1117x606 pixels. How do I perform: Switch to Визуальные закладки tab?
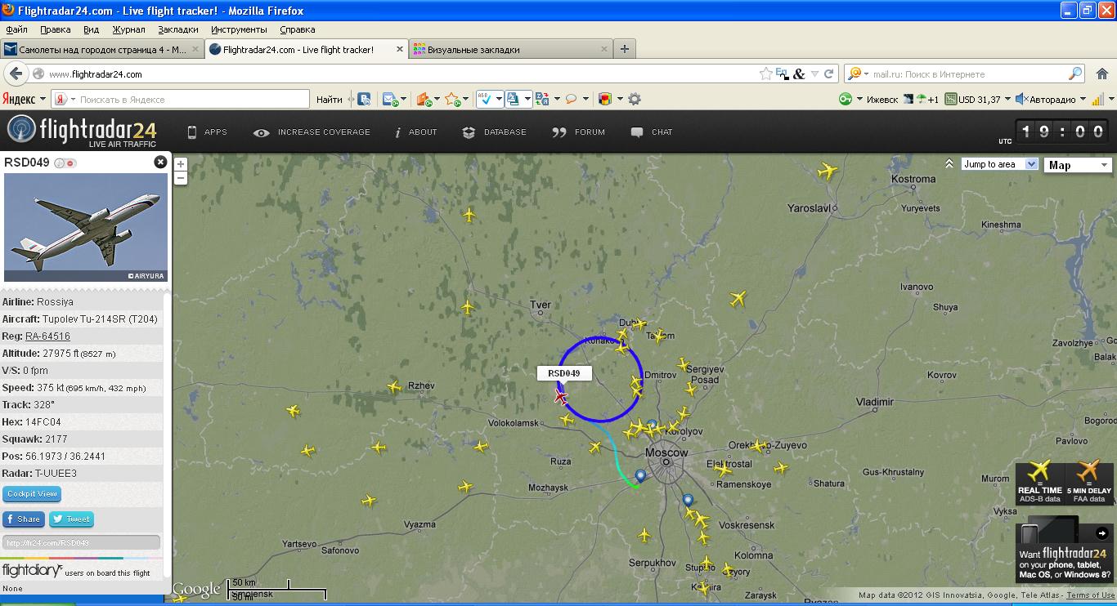coord(510,49)
